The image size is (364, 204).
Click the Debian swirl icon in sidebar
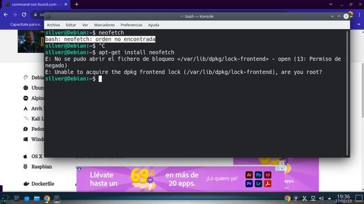pos(26,78)
